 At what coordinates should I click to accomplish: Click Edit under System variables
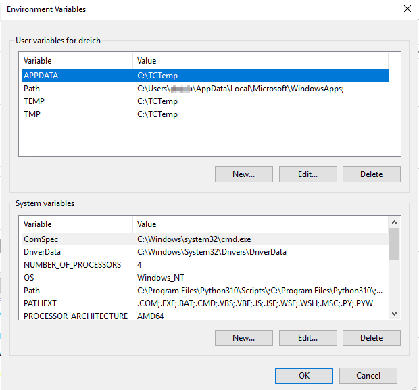307,337
